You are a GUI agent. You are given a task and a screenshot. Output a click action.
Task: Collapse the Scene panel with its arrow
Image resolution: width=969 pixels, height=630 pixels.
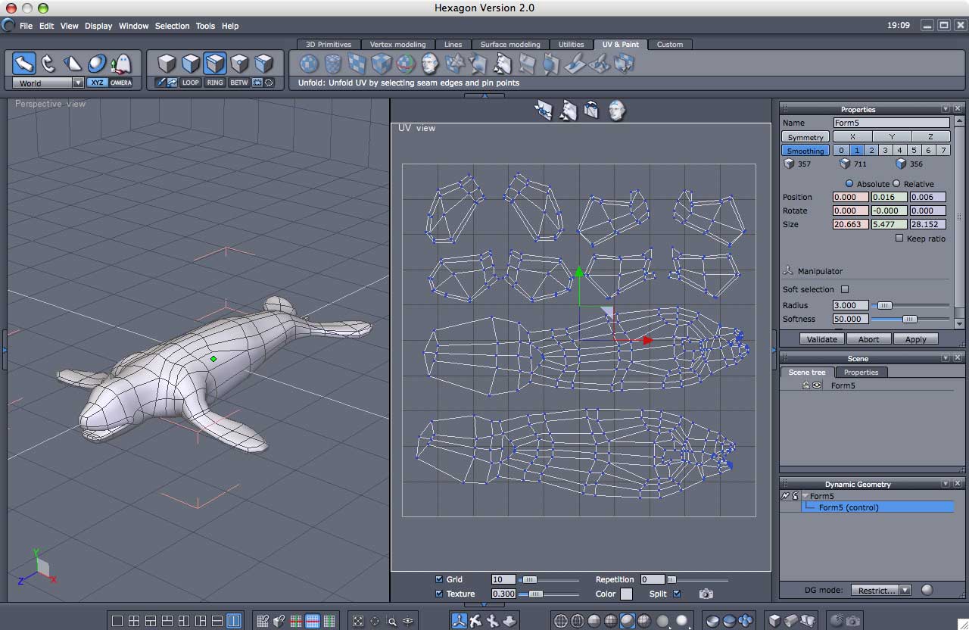946,358
